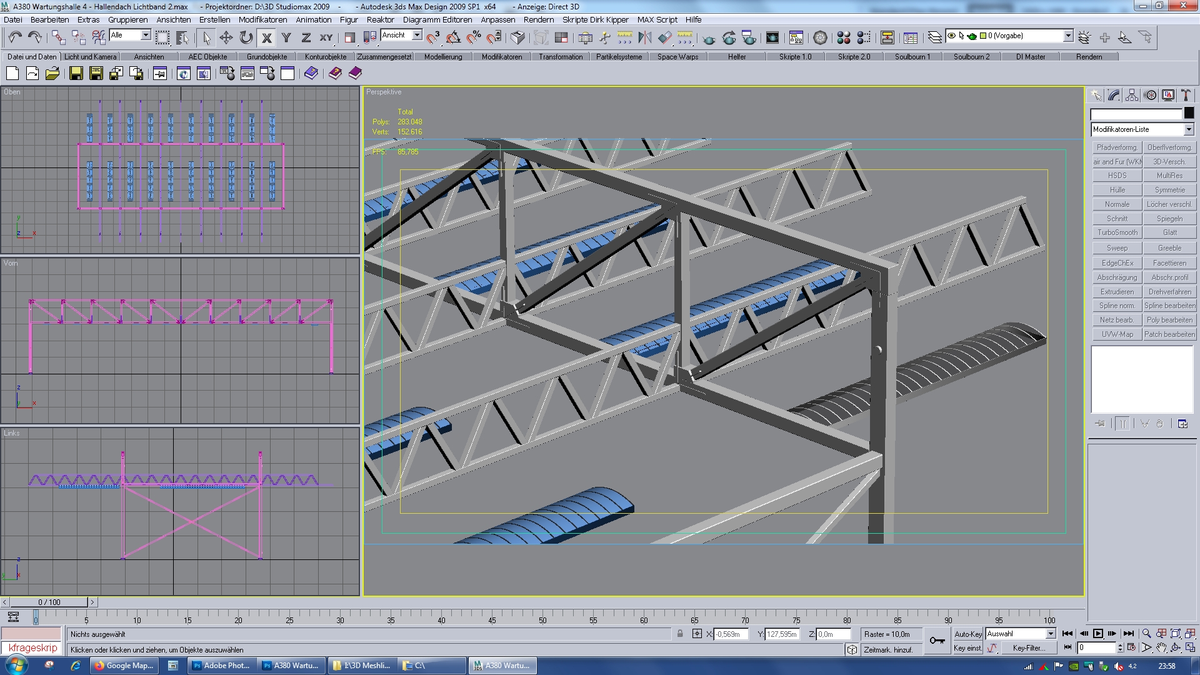Image resolution: width=1200 pixels, height=675 pixels.
Task: Open the Hierarchy command panel tab
Action: coord(1132,96)
